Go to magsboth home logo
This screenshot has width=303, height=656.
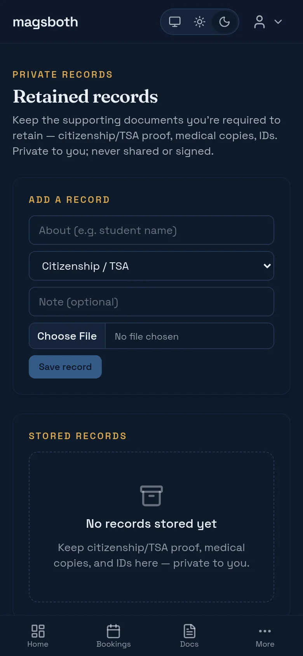[x=45, y=22]
